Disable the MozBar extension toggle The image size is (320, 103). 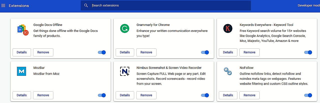point(102,95)
